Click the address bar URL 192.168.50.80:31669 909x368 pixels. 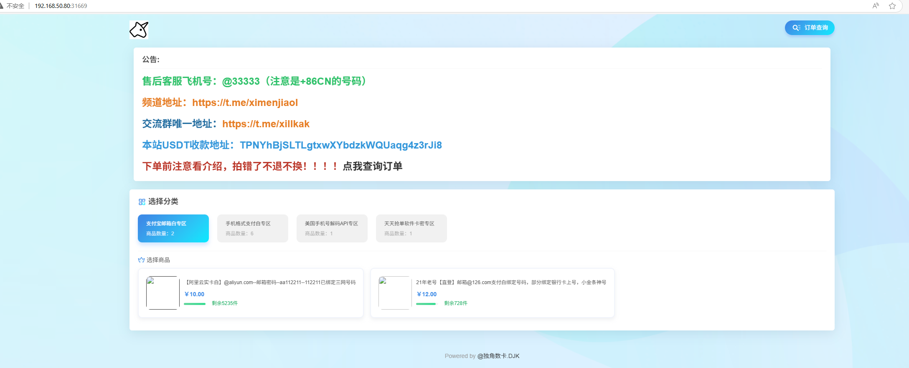[61, 6]
